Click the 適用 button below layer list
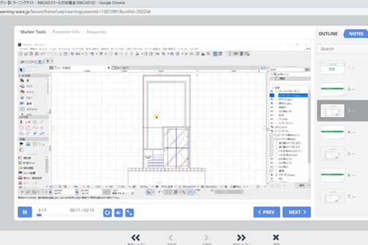This screenshot has height=245, width=368. [x=303, y=185]
